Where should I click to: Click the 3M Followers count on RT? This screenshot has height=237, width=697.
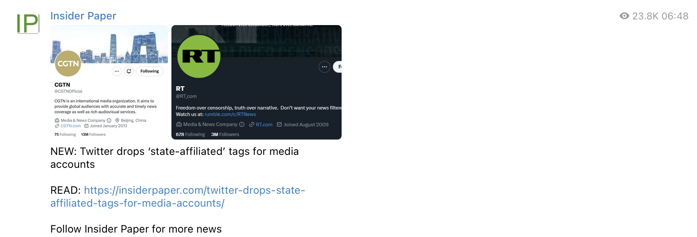(225, 134)
